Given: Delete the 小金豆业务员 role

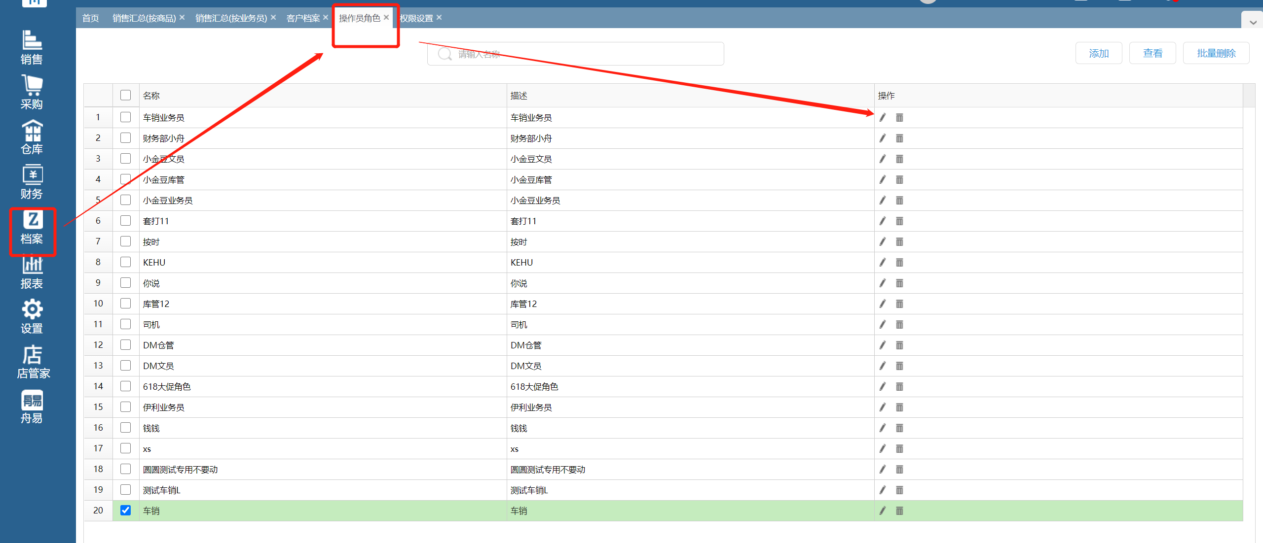Looking at the screenshot, I should click(x=899, y=200).
